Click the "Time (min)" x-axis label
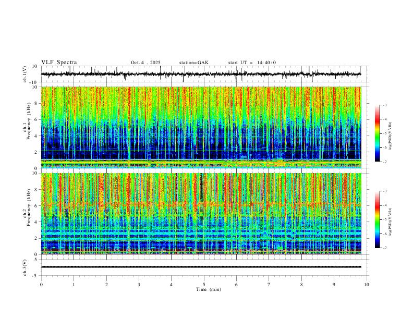Screen dimensions: 413x319 (209, 289)
